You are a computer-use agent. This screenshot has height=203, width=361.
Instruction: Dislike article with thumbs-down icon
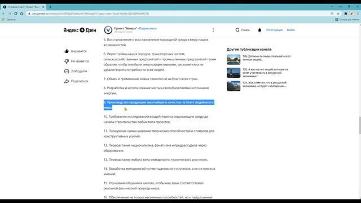coord(67,61)
